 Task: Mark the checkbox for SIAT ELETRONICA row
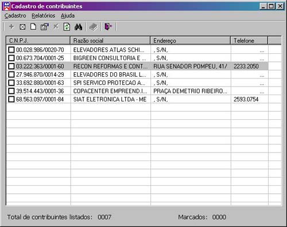click(11, 99)
